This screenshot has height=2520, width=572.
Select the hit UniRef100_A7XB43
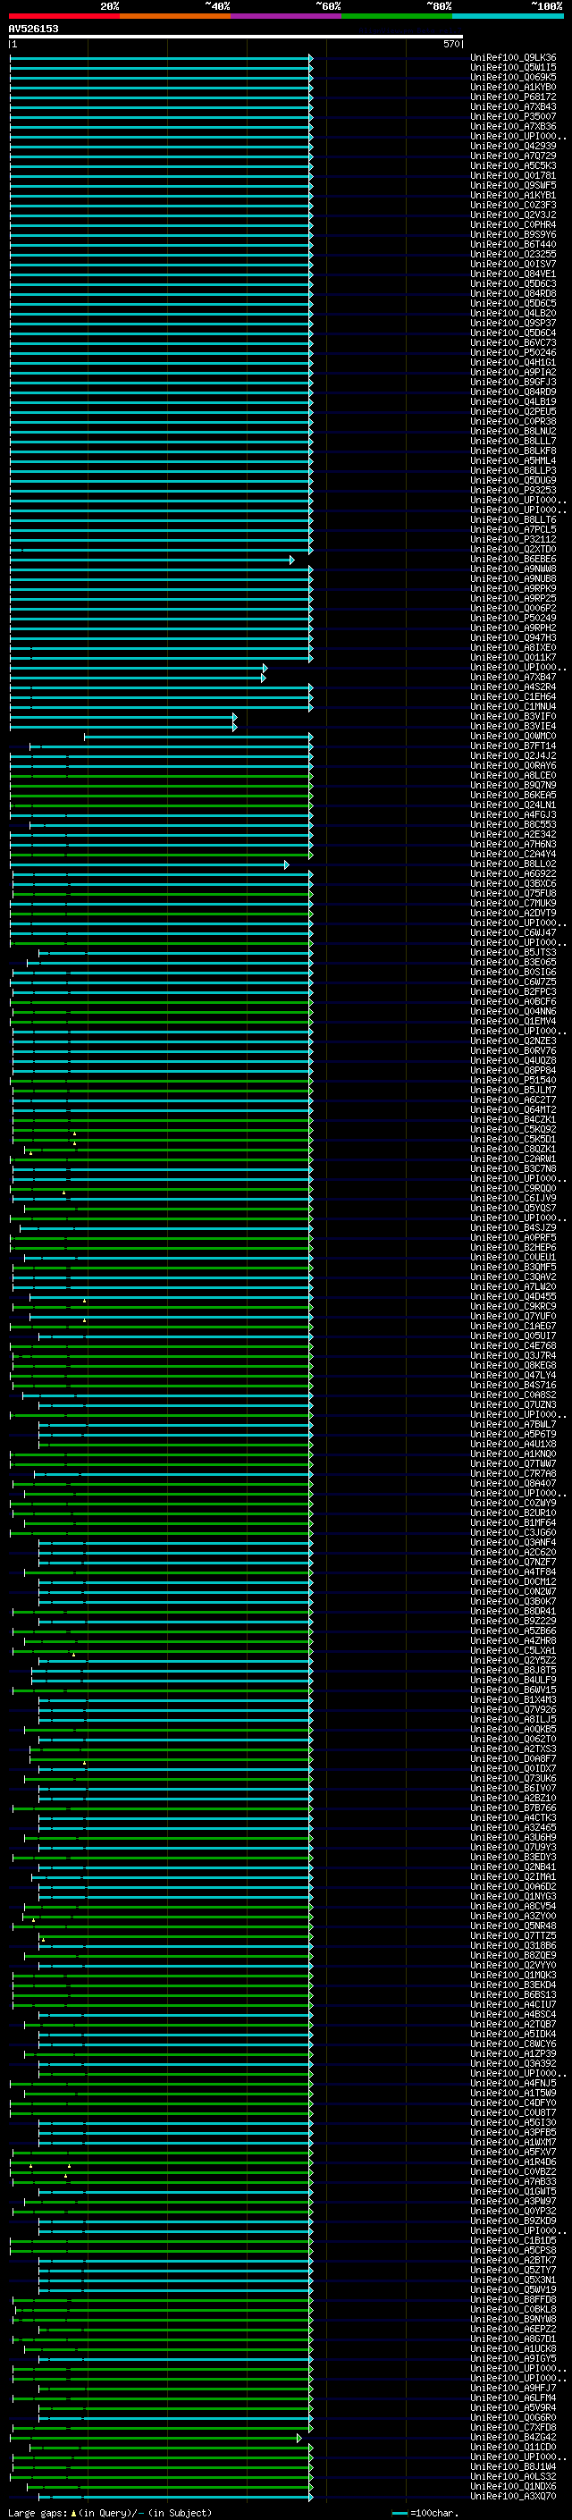pos(513,106)
